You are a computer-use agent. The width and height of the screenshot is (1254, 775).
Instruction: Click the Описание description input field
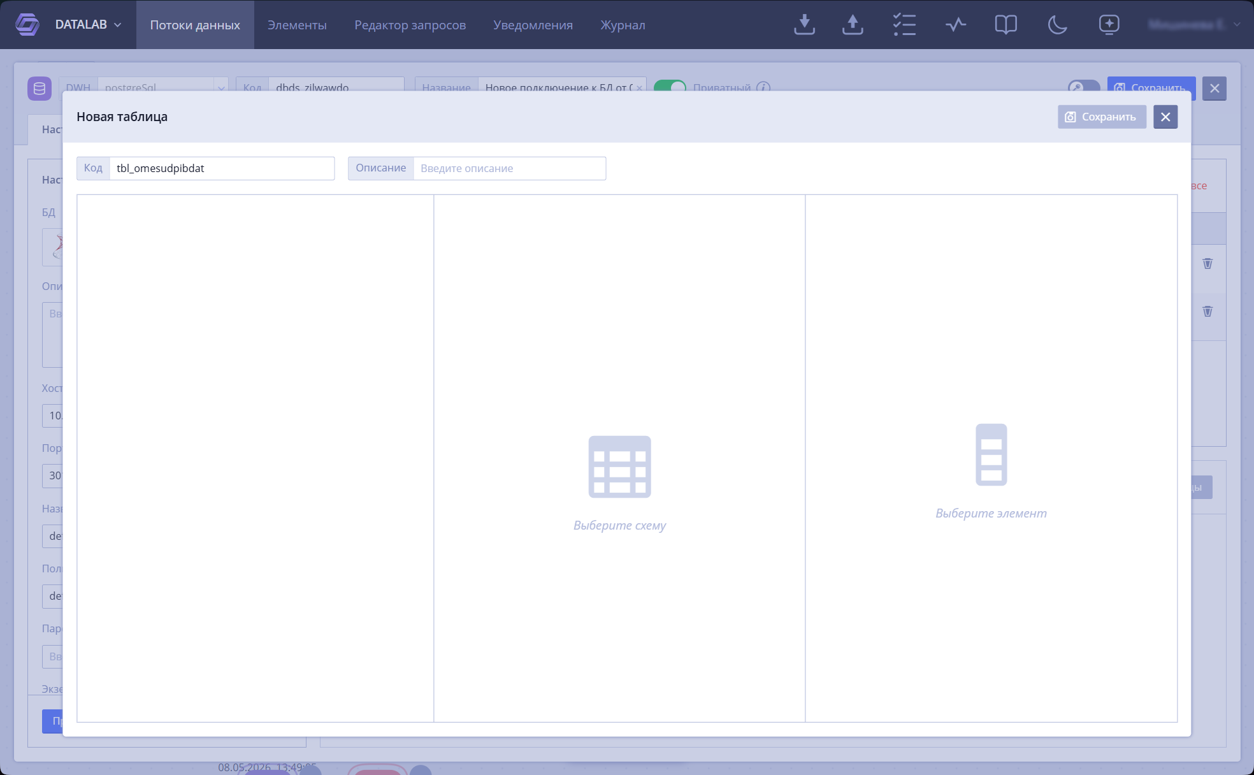coord(509,168)
